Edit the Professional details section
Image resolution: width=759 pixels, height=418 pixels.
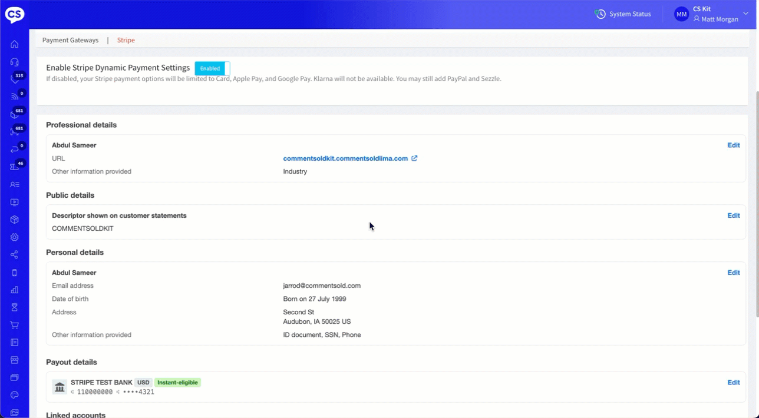coord(733,145)
